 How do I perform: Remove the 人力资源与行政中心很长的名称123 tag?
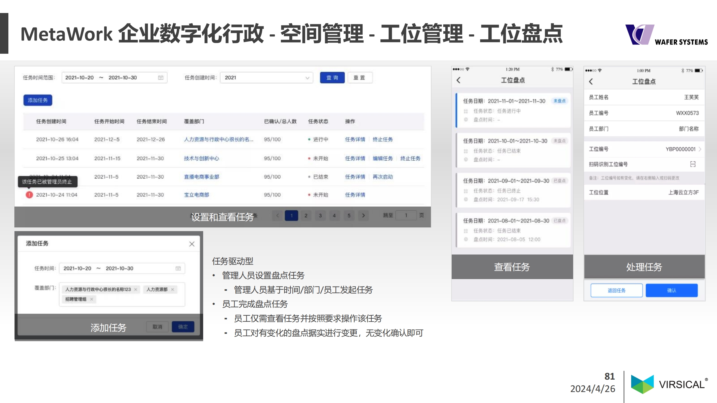pos(136,289)
